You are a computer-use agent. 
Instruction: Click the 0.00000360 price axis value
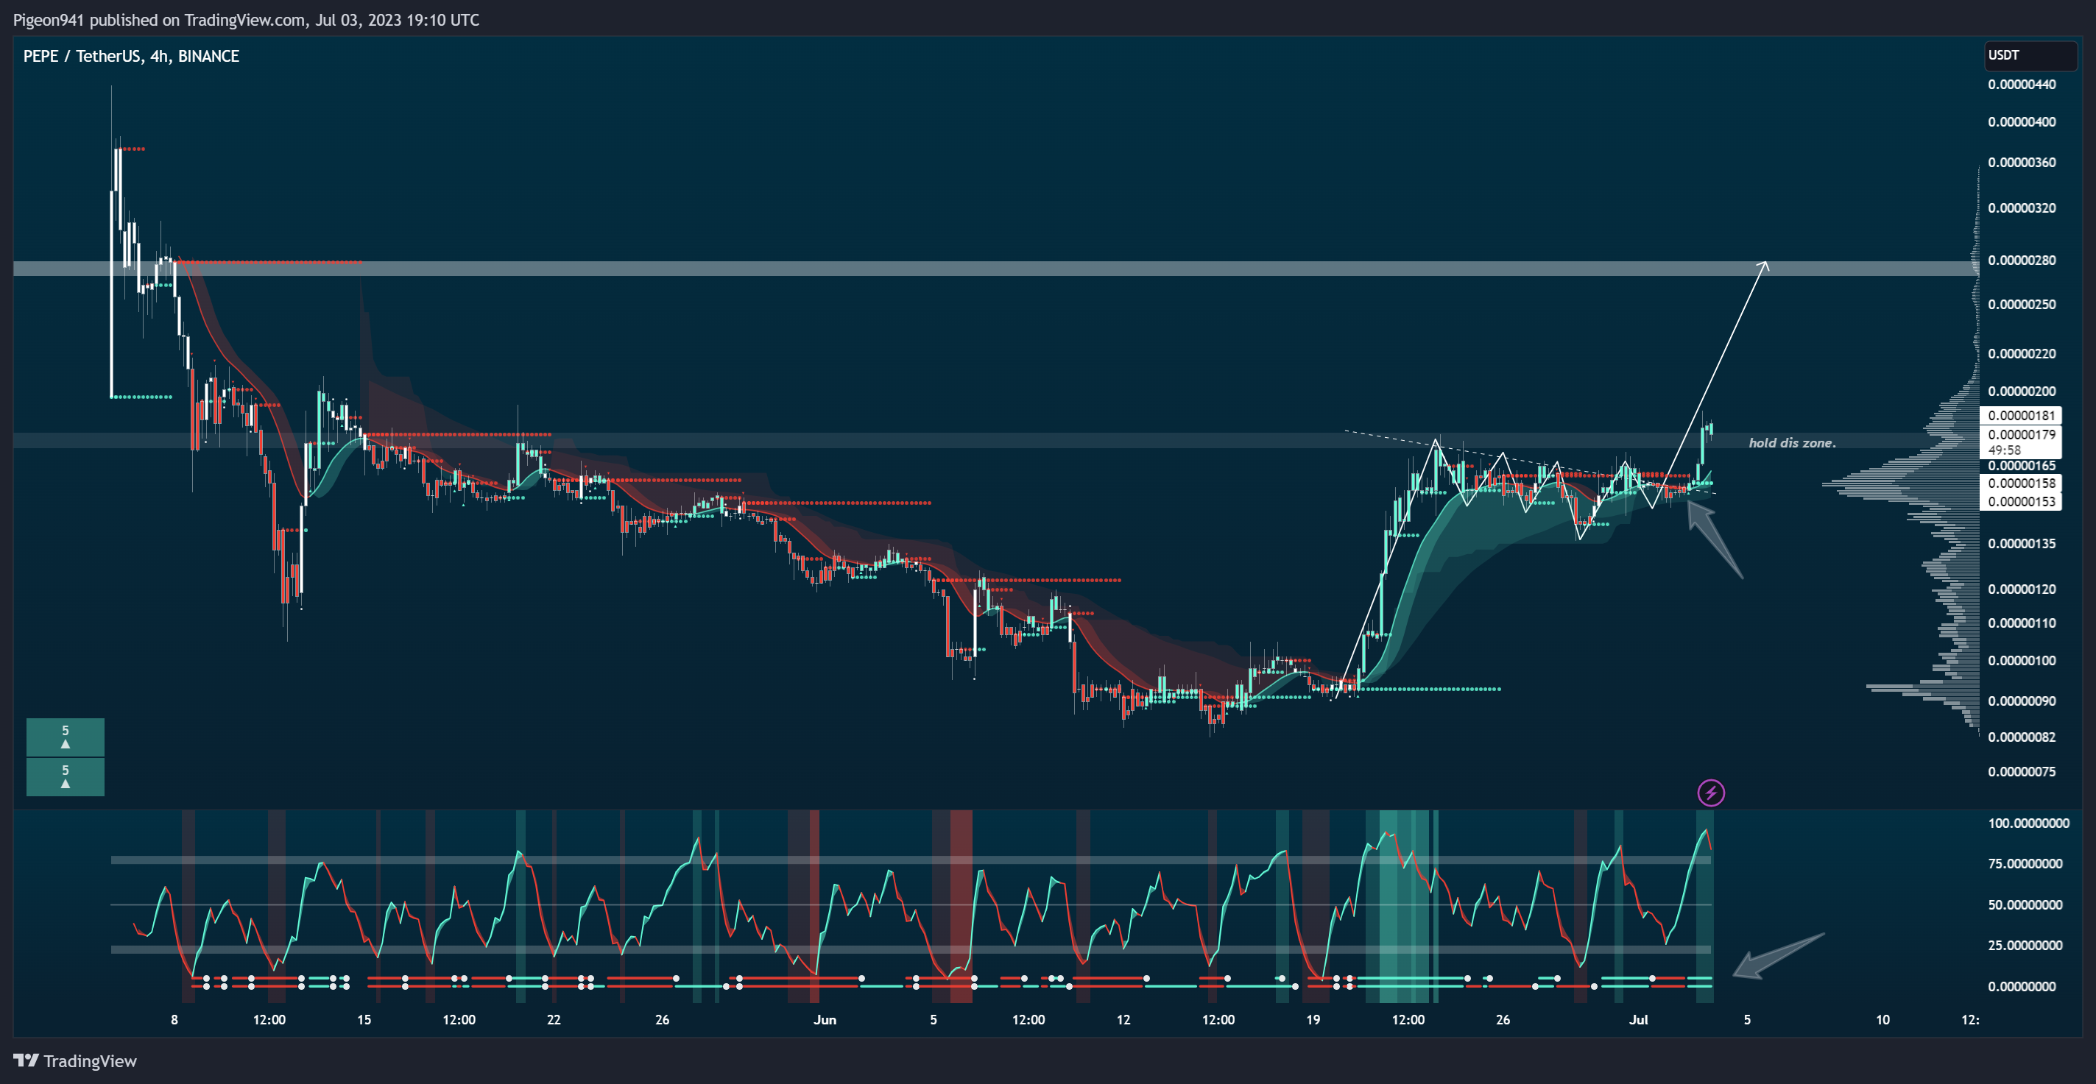pyautogui.click(x=2021, y=163)
